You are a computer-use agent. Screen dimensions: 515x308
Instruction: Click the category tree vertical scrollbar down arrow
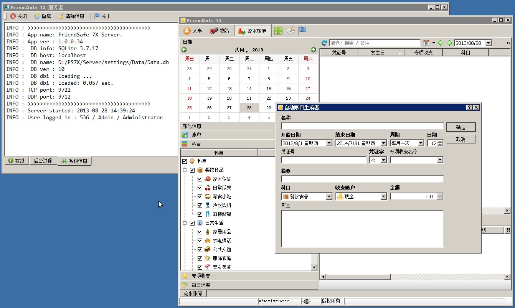pos(314,267)
